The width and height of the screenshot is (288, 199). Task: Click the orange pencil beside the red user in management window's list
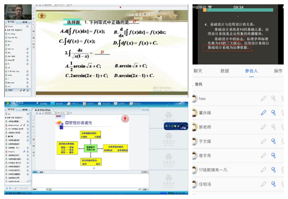(21, 125)
